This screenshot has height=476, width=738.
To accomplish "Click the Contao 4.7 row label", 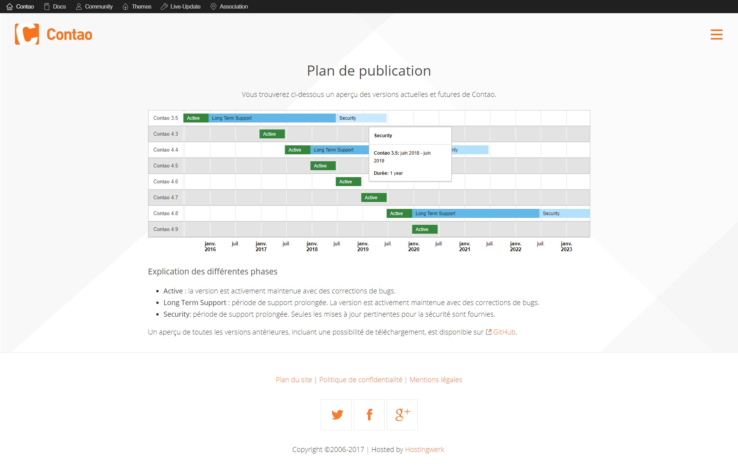I will (x=166, y=198).
